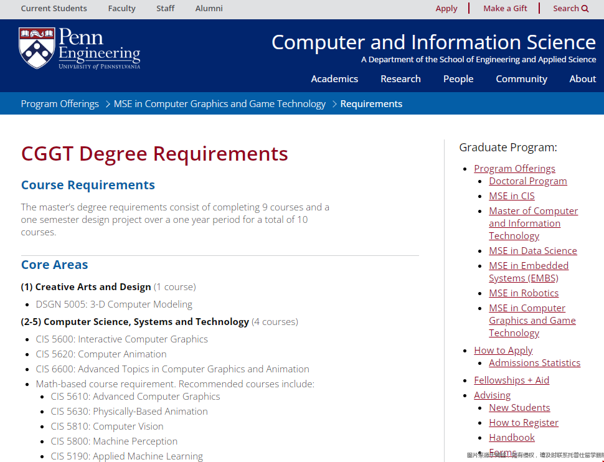Viewport: 604px width, 462px height.
Task: Click the Search magnifier icon
Action: 585,9
